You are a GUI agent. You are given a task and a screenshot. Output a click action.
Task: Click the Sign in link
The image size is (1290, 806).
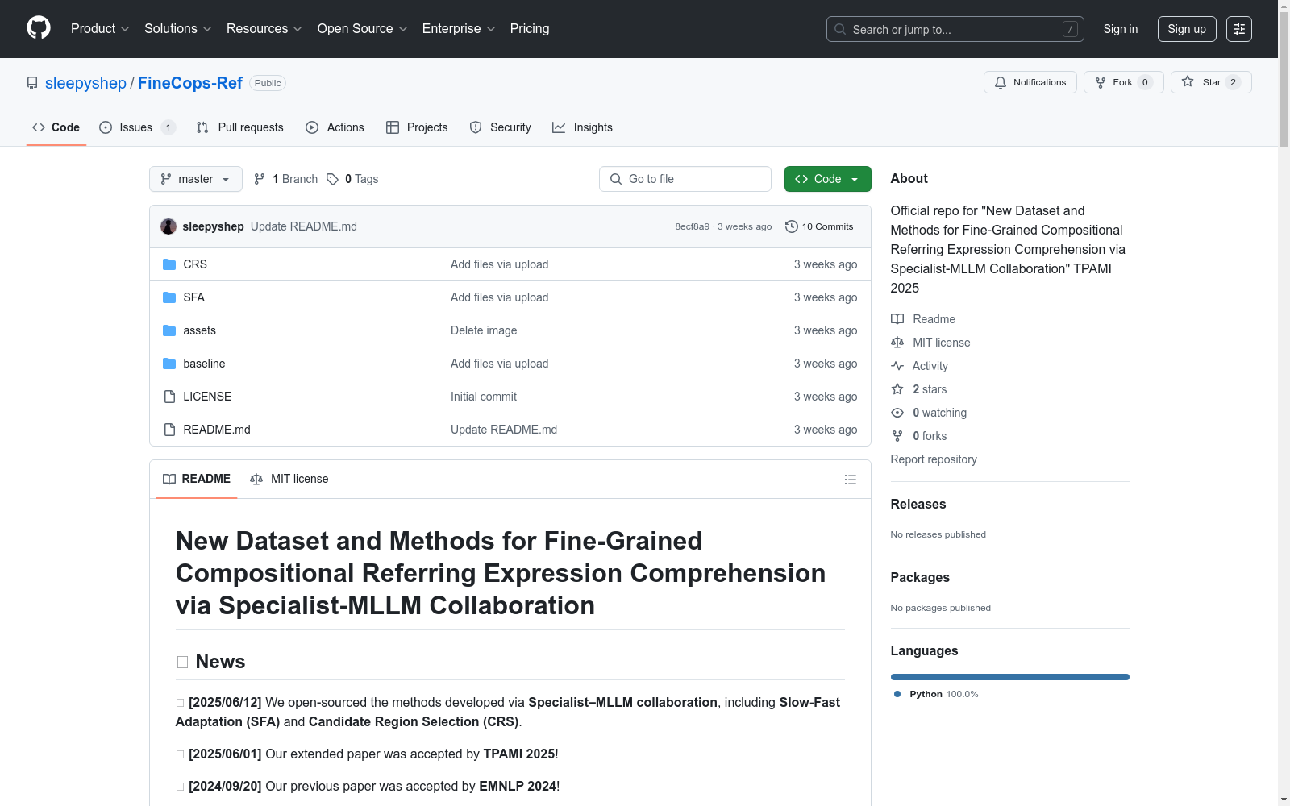[1121, 29]
